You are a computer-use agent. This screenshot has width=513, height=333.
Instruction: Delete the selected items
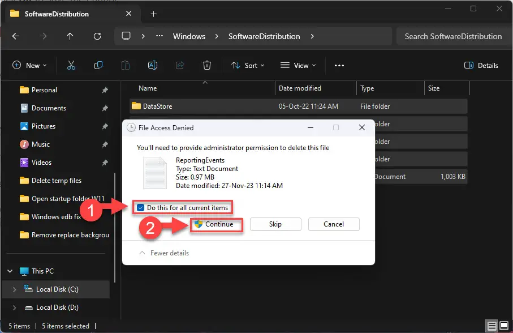tap(206, 65)
